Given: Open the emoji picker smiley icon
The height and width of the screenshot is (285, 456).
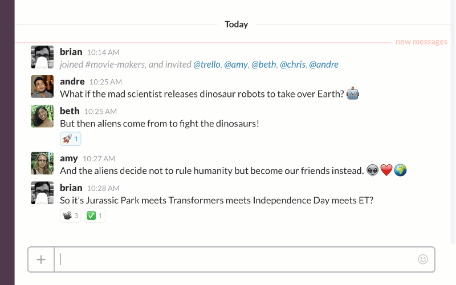Looking at the screenshot, I should click(423, 259).
